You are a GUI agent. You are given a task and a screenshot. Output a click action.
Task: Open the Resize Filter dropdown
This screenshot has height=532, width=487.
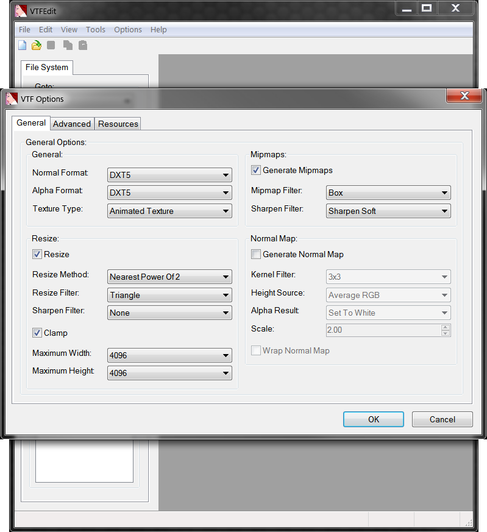(x=169, y=295)
